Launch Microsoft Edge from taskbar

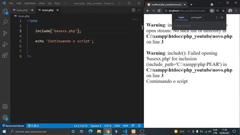[x=90, y=132]
